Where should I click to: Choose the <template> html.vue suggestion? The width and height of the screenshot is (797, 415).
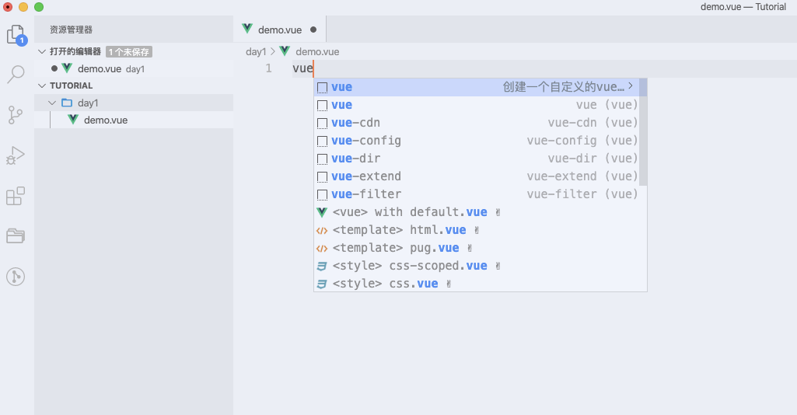[481, 229]
